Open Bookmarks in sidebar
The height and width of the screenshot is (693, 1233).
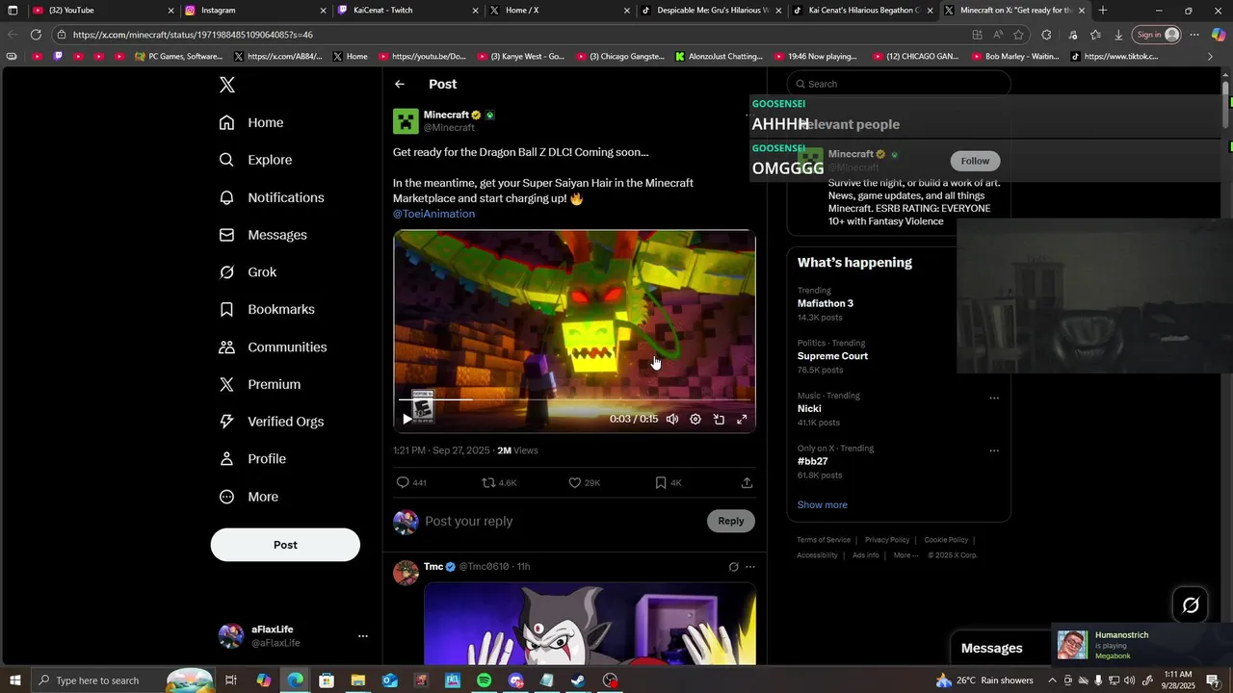267,309
